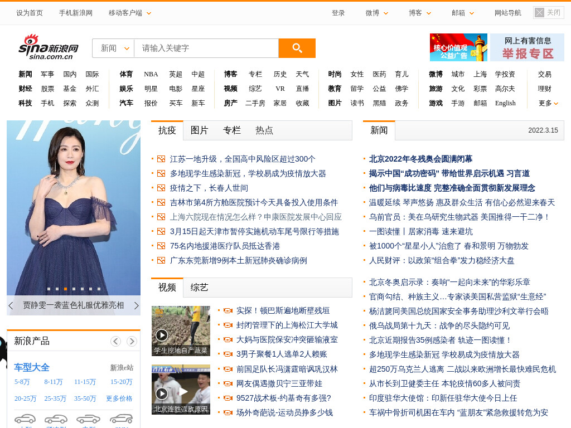The image size is (571, 428).
Task: Click video icon beside 9527战术板 headline
Action: pyautogui.click(x=228, y=398)
